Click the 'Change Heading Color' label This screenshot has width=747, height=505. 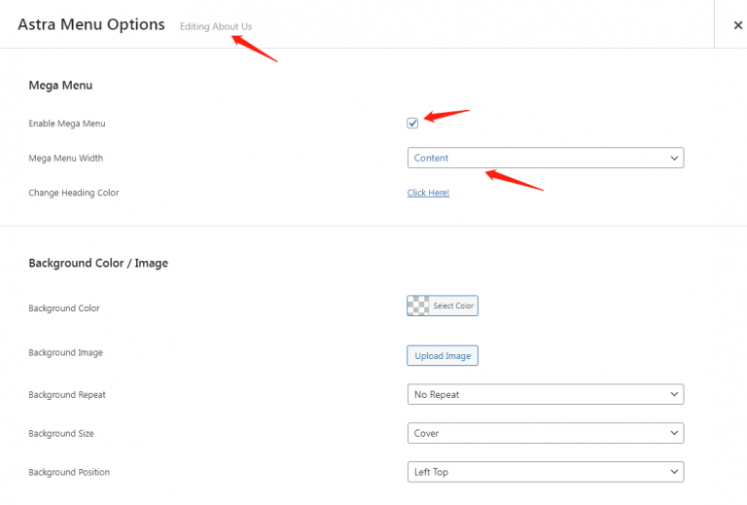click(x=74, y=193)
